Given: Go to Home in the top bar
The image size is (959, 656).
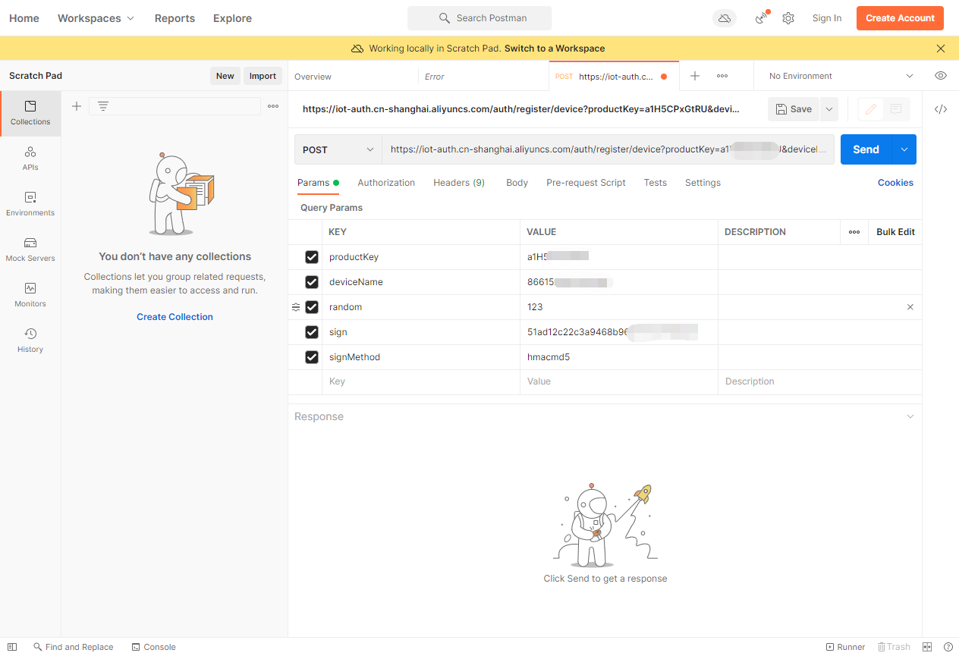Looking at the screenshot, I should (24, 18).
